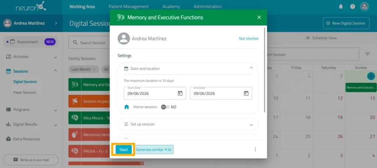This screenshot has width=377, height=168.
Task: Click the notifications bell icon
Action: pos(341,7)
